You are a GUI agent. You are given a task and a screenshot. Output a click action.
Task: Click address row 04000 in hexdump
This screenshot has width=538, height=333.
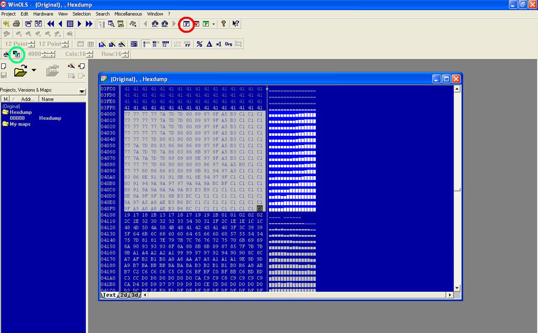pyautogui.click(x=108, y=114)
